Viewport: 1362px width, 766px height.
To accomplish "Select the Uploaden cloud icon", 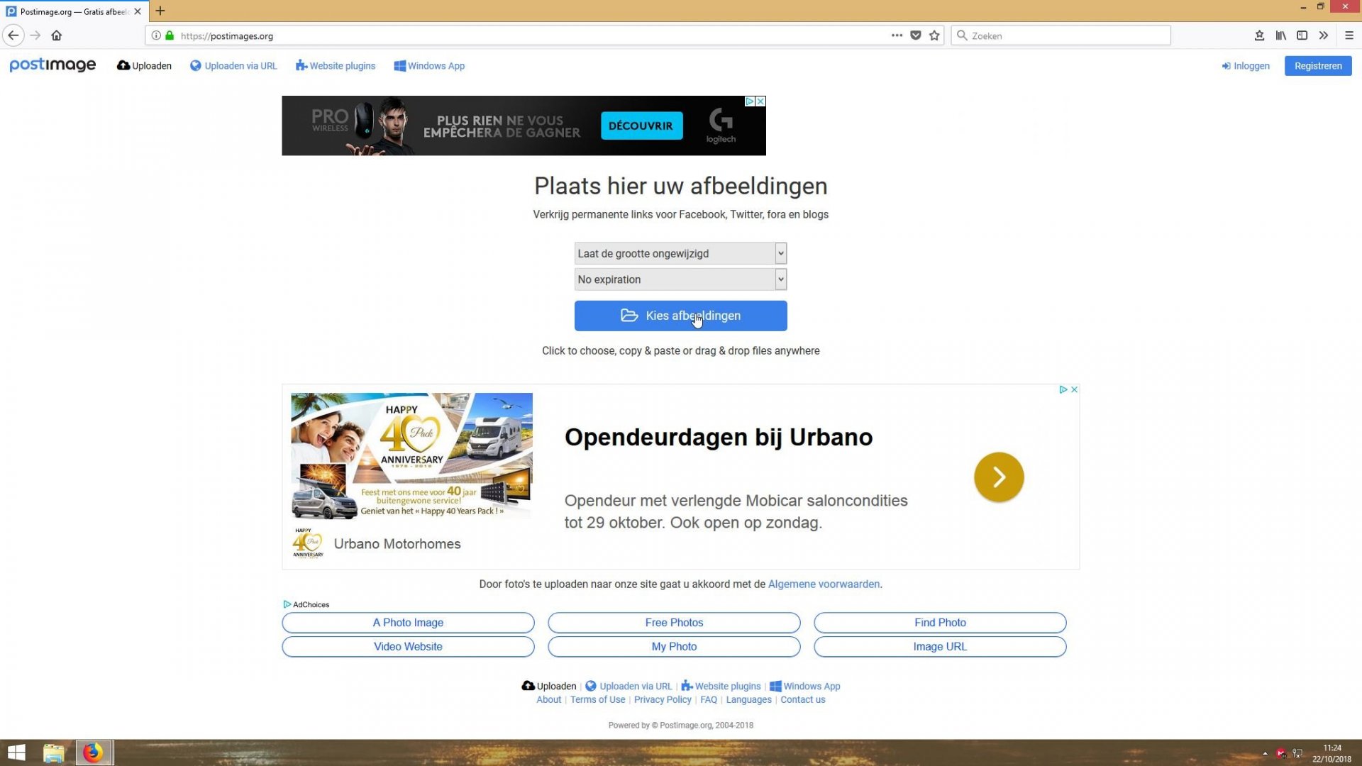I will [123, 65].
